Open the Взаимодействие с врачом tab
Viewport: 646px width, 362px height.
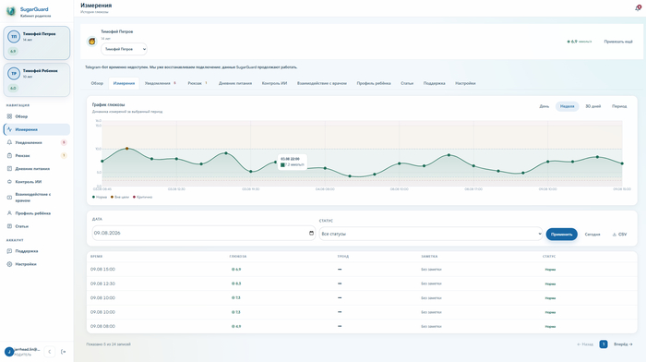[322, 83]
